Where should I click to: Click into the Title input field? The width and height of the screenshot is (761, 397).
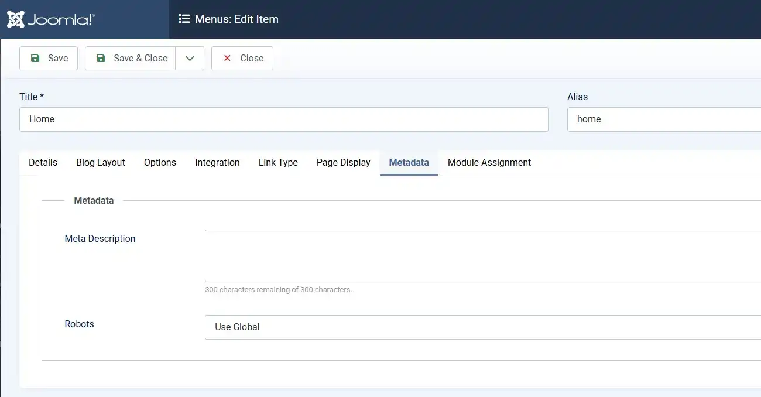[x=284, y=119]
